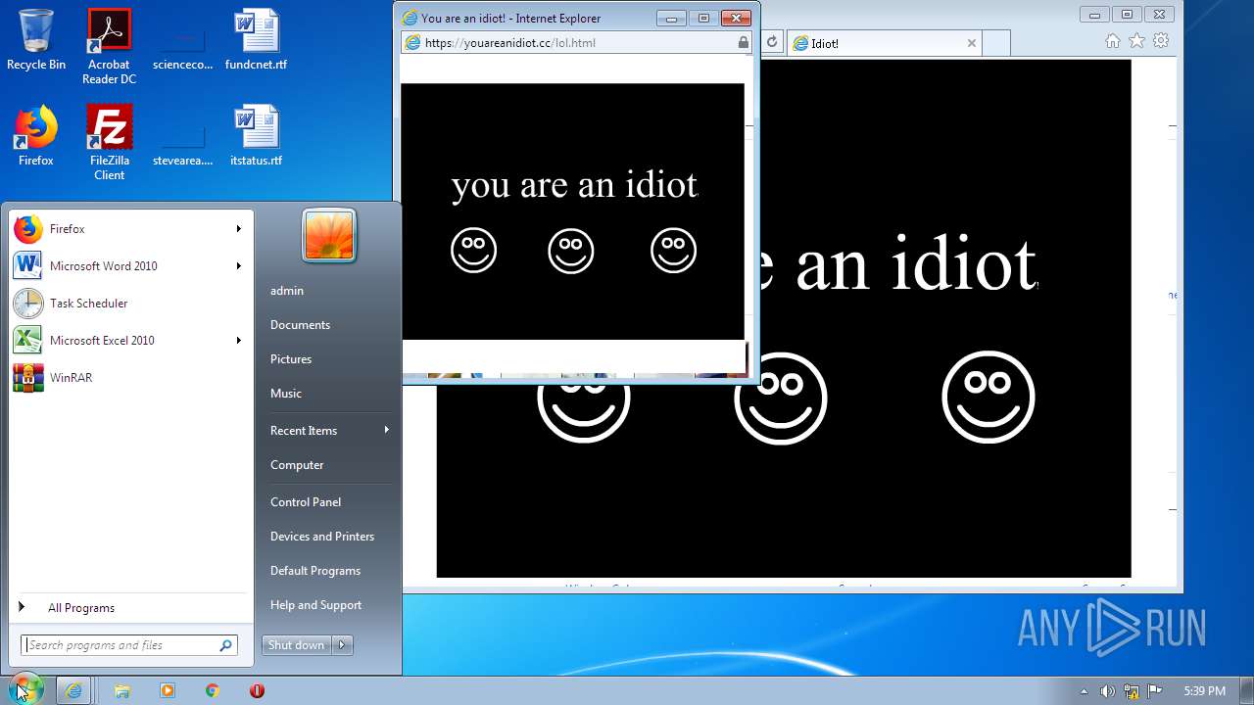1254x705 pixels.
Task: Click the popup address bar URL
Action: tap(510, 43)
